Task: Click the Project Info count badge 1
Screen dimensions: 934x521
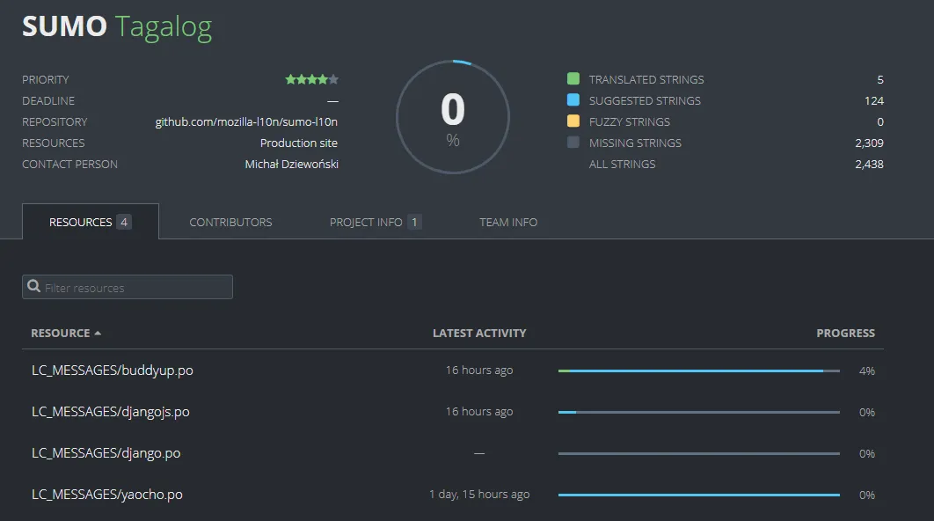Action: 414,222
